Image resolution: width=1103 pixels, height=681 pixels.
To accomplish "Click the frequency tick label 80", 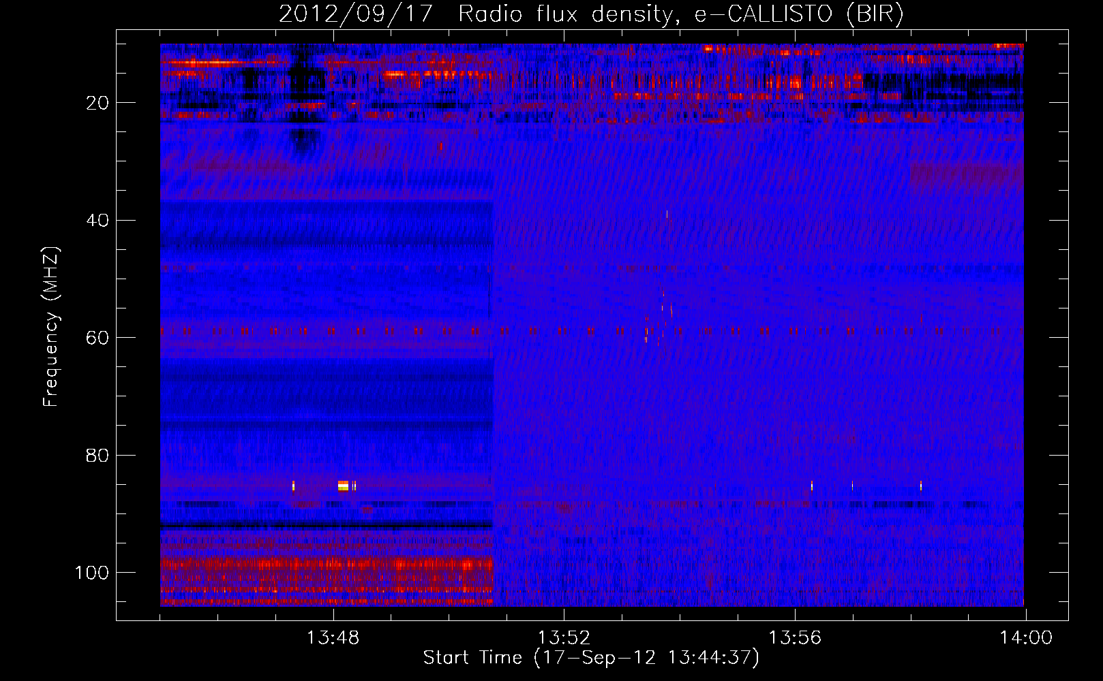I will (x=98, y=455).
